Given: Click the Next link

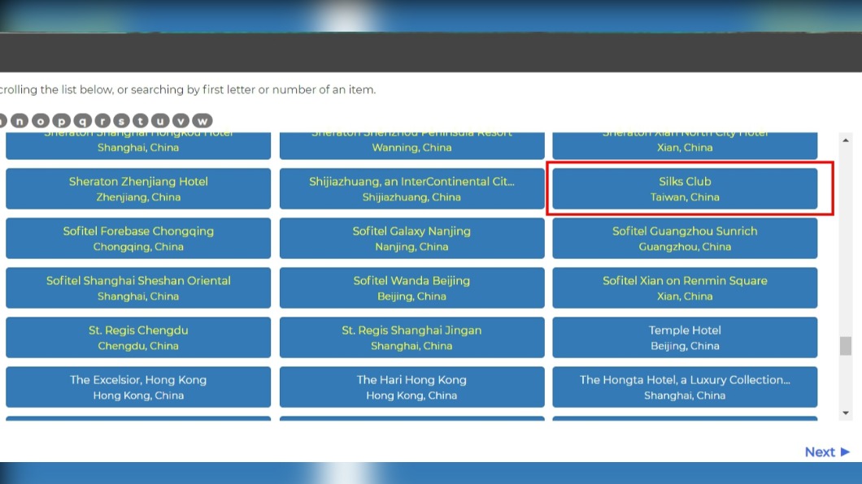Looking at the screenshot, I should pyautogui.click(x=827, y=452).
